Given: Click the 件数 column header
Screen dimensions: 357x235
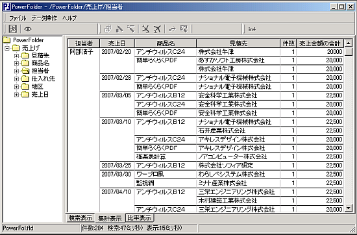Looking at the screenshot, I should click(288, 43).
